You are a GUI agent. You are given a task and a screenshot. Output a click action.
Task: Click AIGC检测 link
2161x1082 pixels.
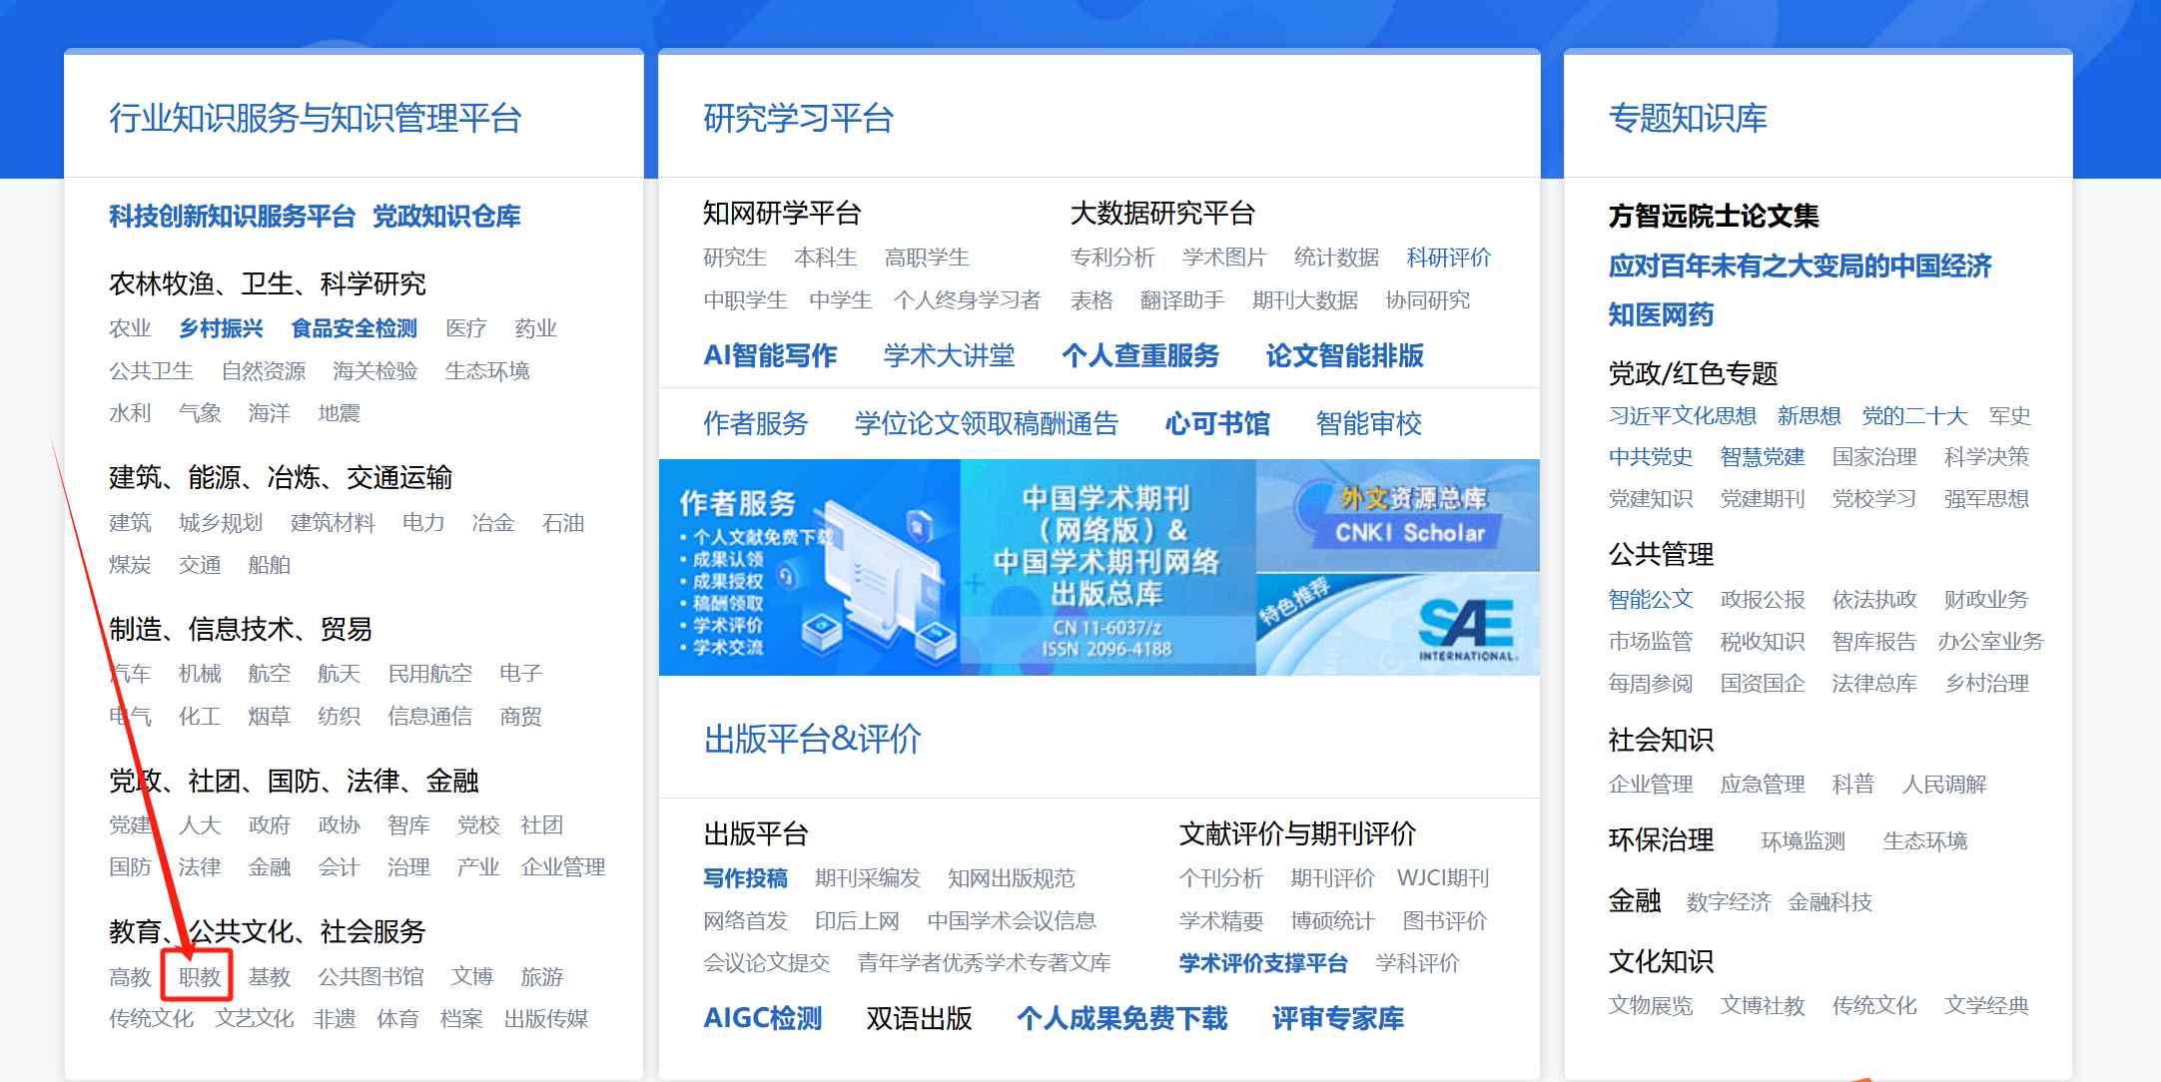763,1018
